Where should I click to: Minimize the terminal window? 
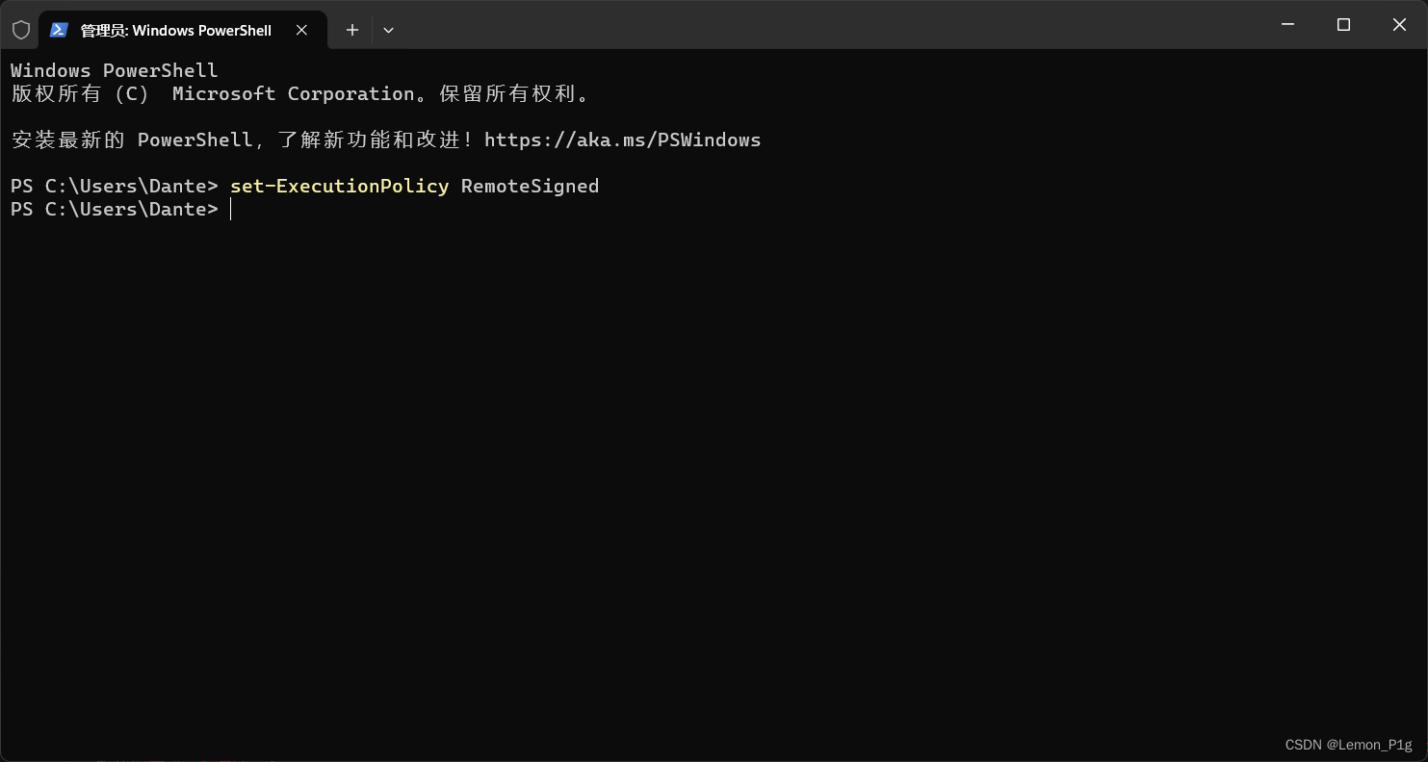click(x=1287, y=25)
